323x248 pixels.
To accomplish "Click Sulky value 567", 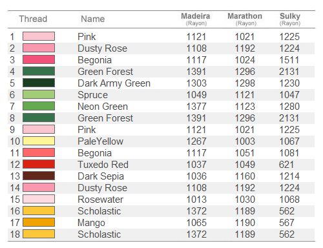I will click(287, 223).
